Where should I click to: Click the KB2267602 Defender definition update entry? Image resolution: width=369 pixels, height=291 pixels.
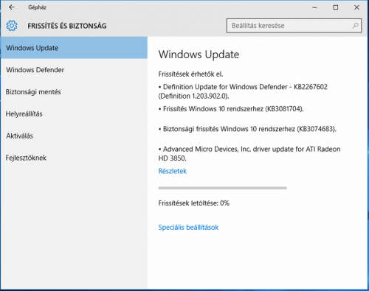pyautogui.click(x=243, y=91)
